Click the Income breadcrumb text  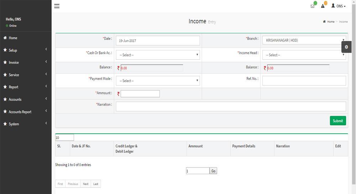[343, 22]
